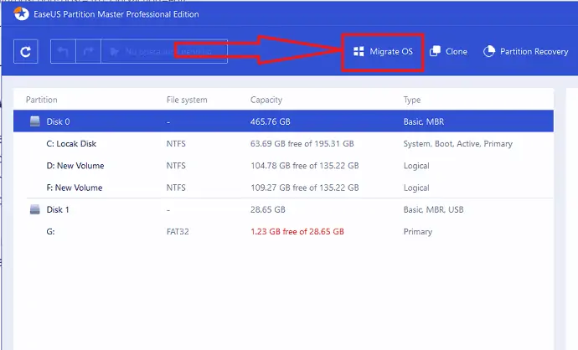Image resolution: width=578 pixels, height=350 pixels.
Task: Click the NTFS cell of F: New Volume
Action: pos(176,188)
